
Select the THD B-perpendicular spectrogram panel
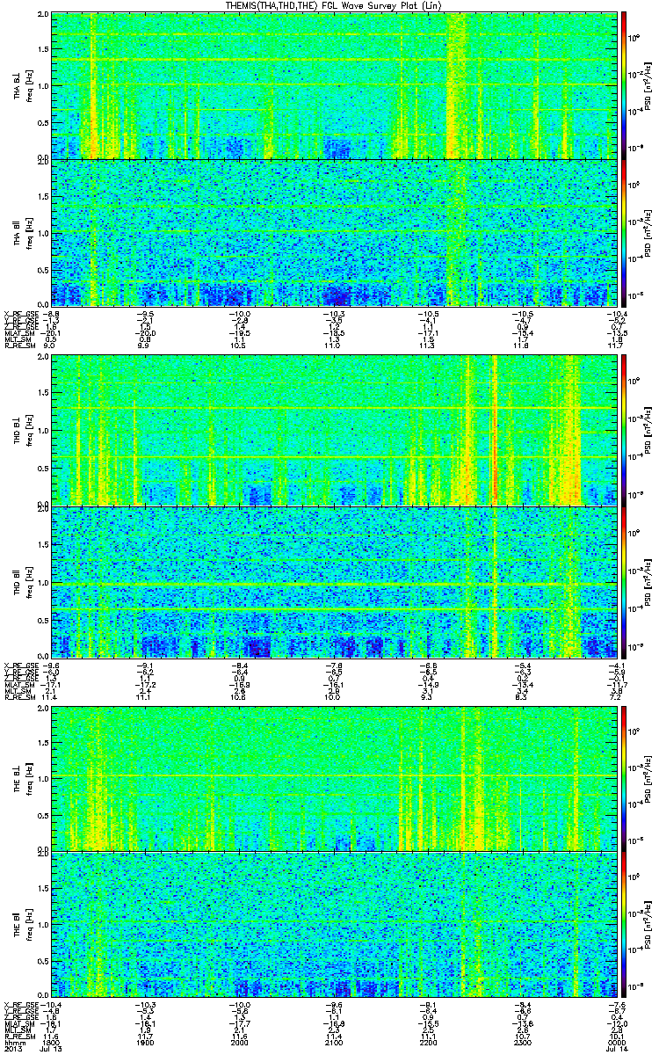pos(334,430)
